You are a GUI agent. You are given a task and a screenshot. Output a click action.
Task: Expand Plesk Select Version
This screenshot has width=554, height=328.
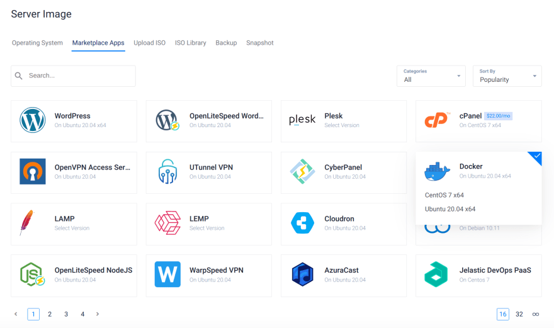(x=342, y=125)
